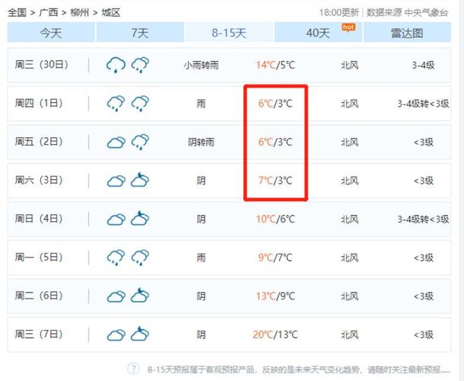
Task: Click the 9℃/7℃ temperature value
Action: (275, 258)
